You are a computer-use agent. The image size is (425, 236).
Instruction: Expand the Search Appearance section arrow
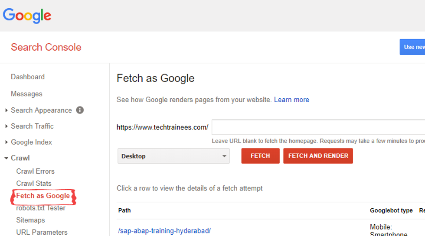click(x=6, y=110)
